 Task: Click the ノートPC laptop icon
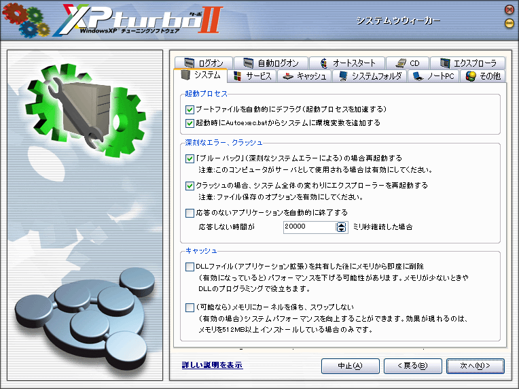[418, 76]
